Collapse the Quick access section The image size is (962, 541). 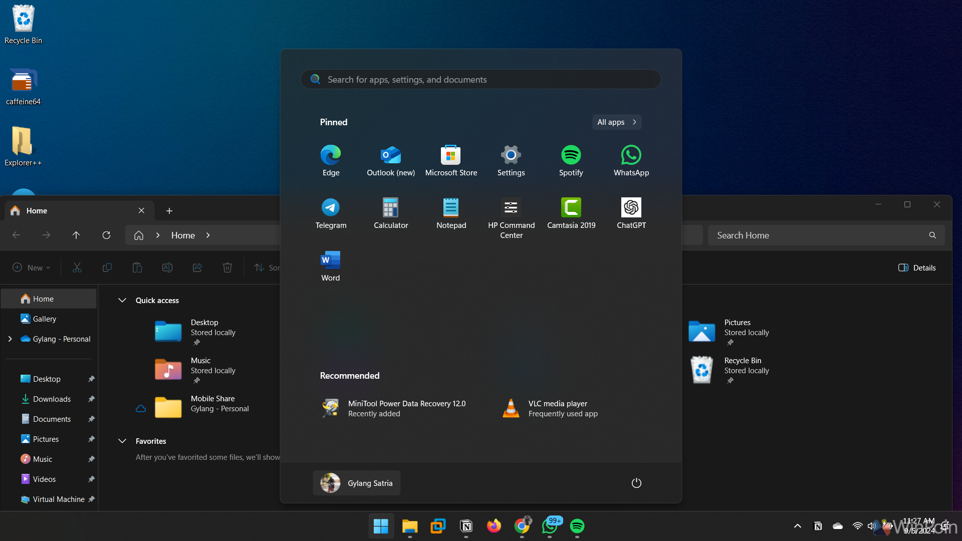point(122,300)
